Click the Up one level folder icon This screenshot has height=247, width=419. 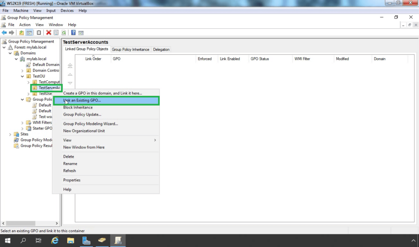(x=21, y=33)
